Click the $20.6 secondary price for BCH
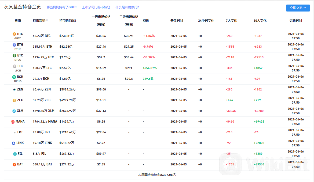The image size is (314, 182). [x=129, y=79]
